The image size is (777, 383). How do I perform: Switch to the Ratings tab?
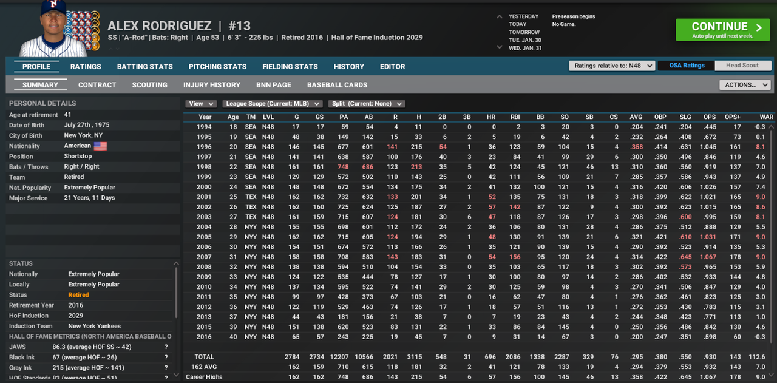(x=86, y=67)
